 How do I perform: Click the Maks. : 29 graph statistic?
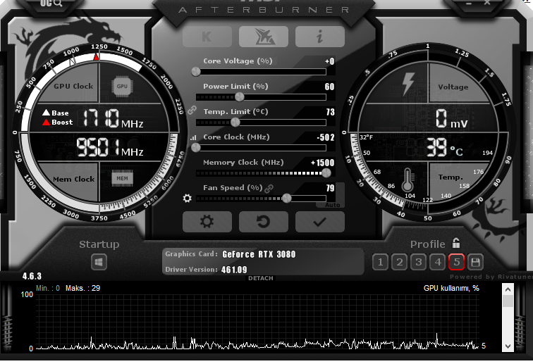click(x=83, y=288)
